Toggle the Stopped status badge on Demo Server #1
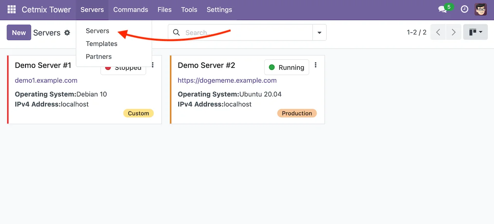The image size is (494, 224). tap(123, 67)
